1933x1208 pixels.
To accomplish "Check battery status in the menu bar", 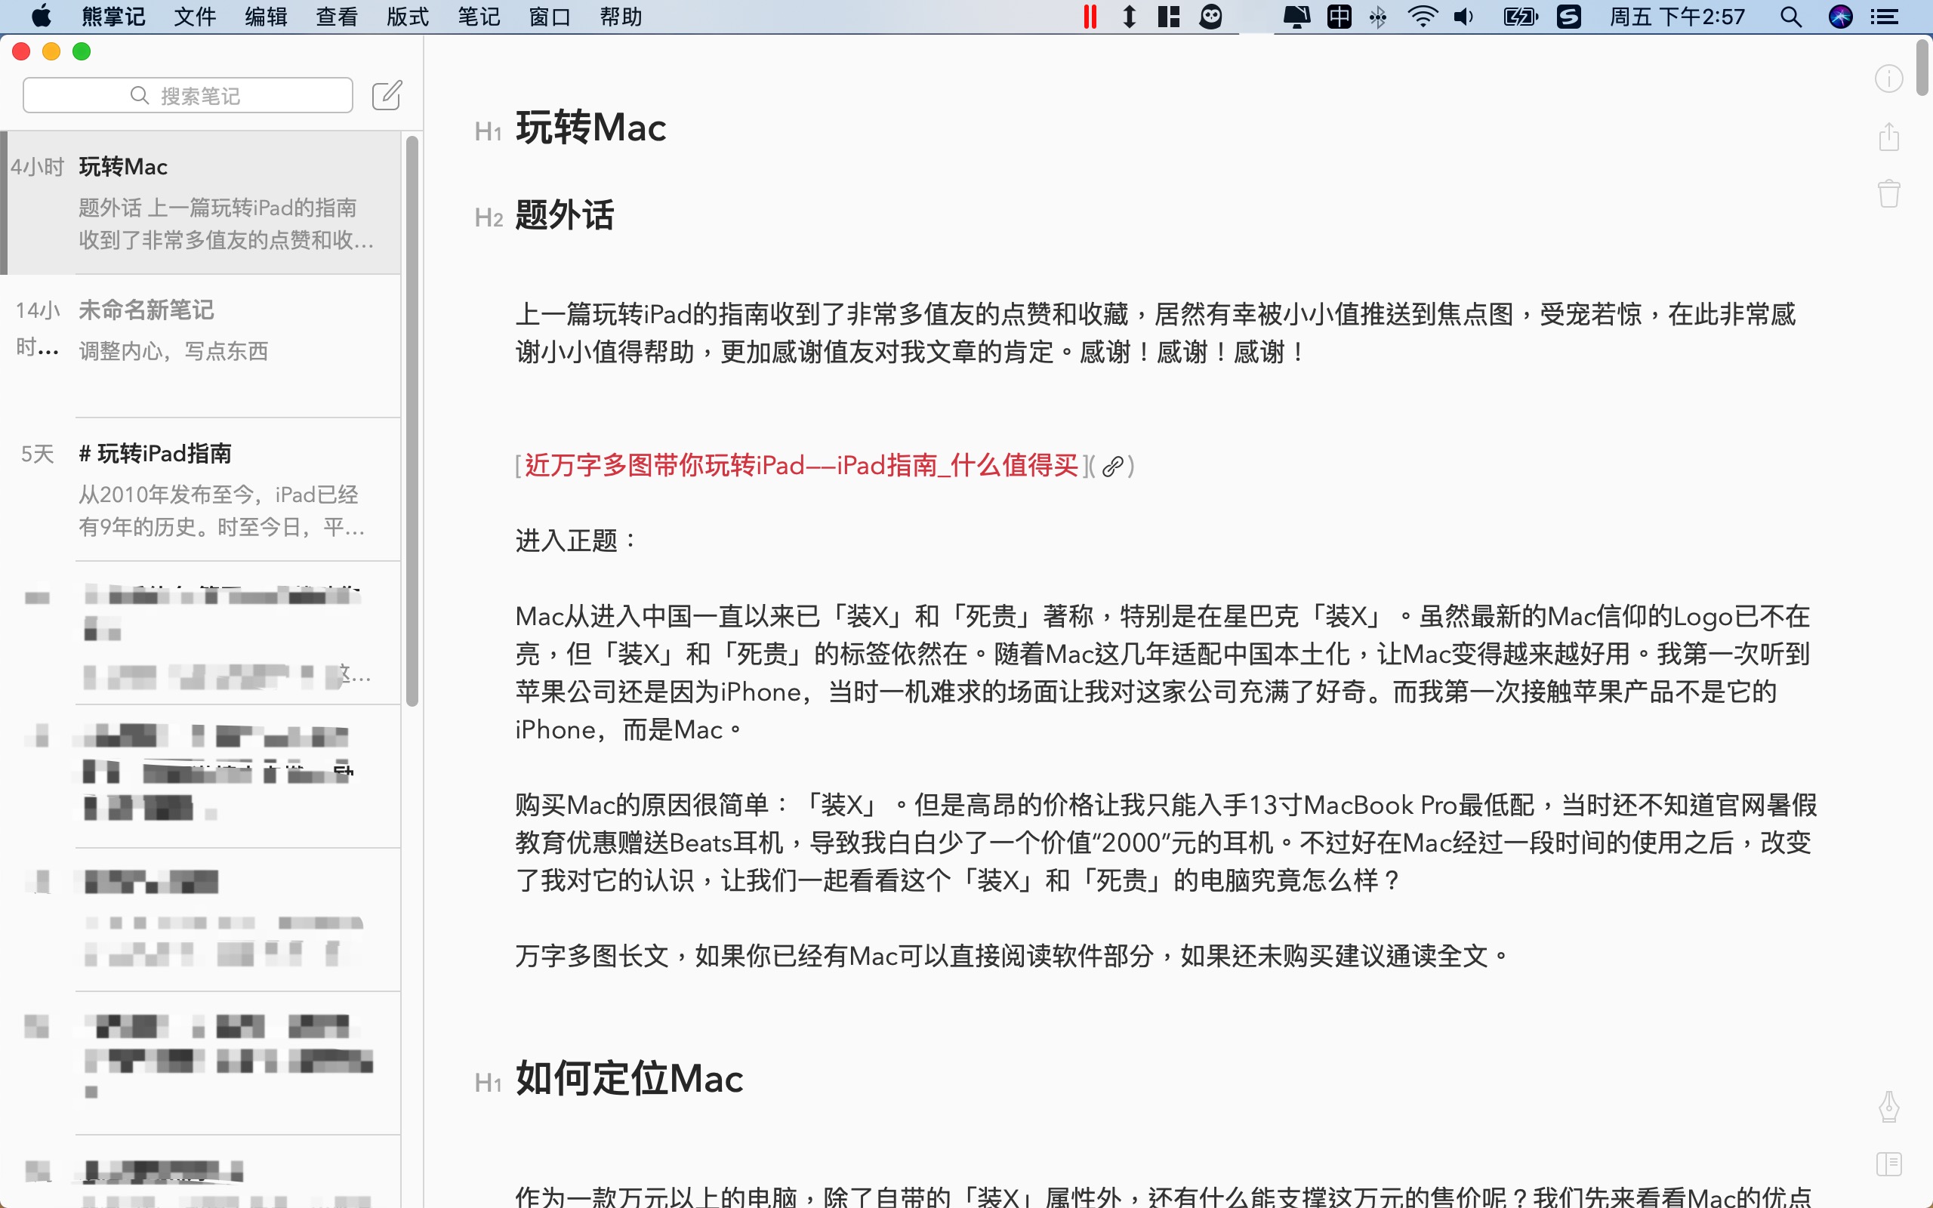I will click(1518, 16).
